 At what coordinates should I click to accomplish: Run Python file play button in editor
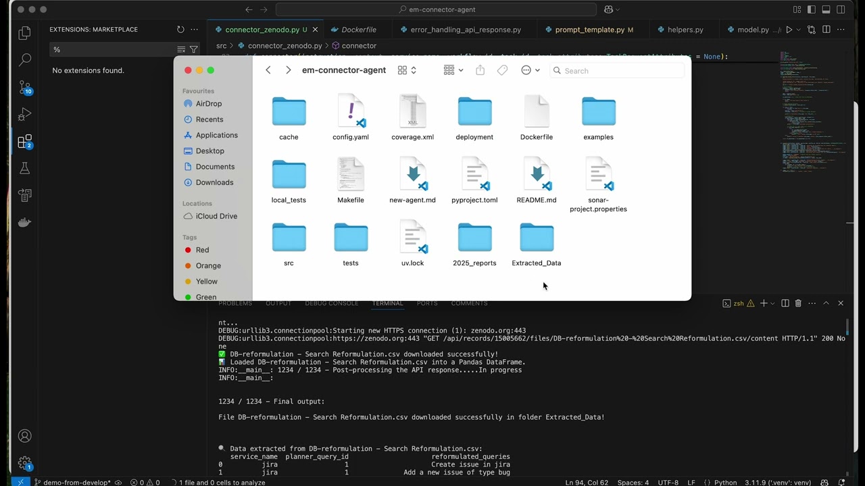[x=789, y=30]
